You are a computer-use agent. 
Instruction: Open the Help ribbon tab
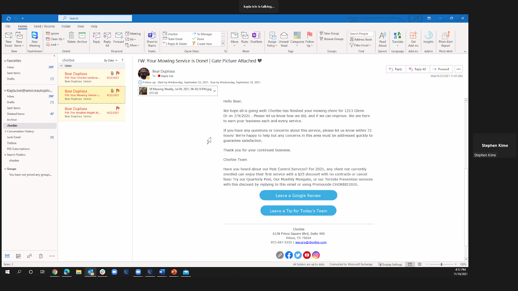94,27
